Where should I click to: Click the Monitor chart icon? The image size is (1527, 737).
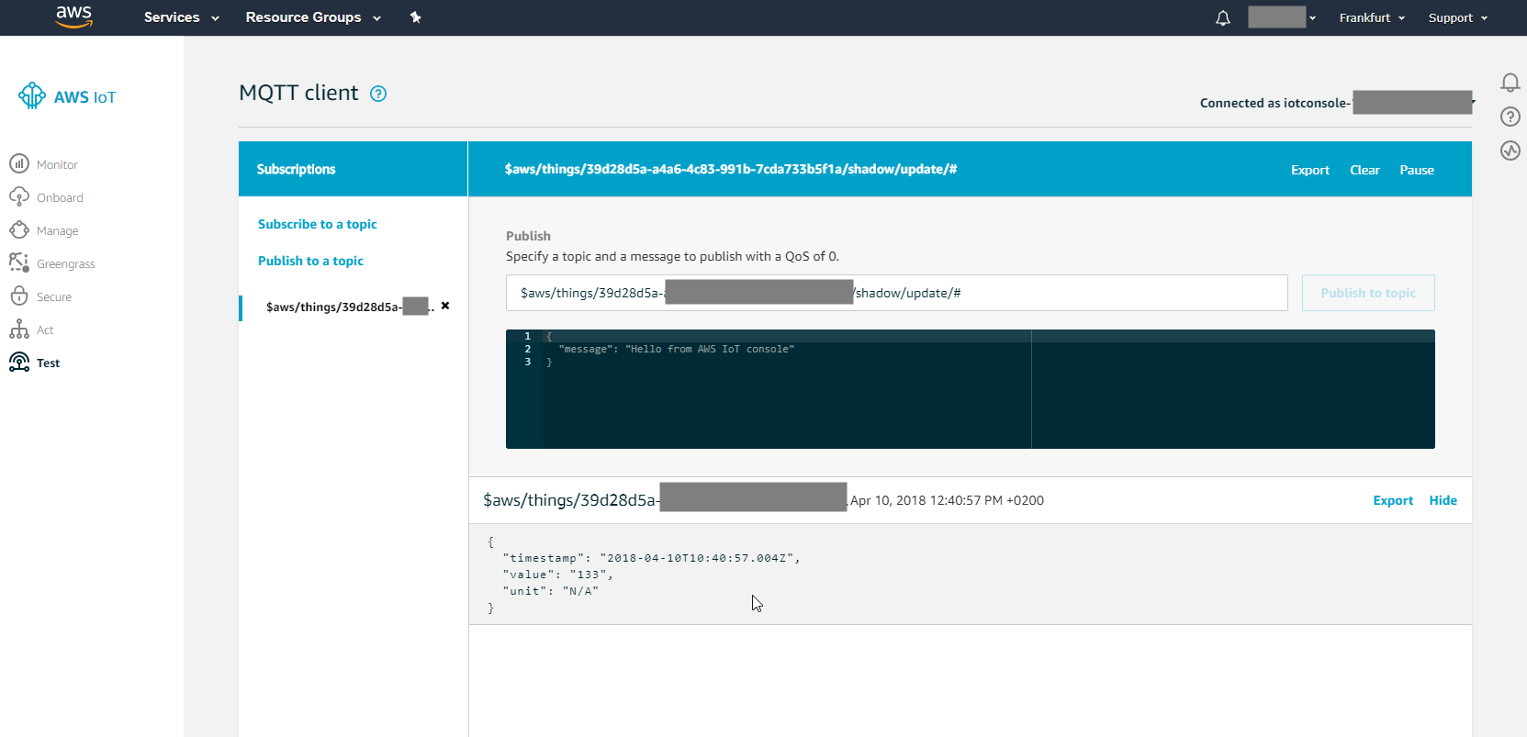[19, 163]
